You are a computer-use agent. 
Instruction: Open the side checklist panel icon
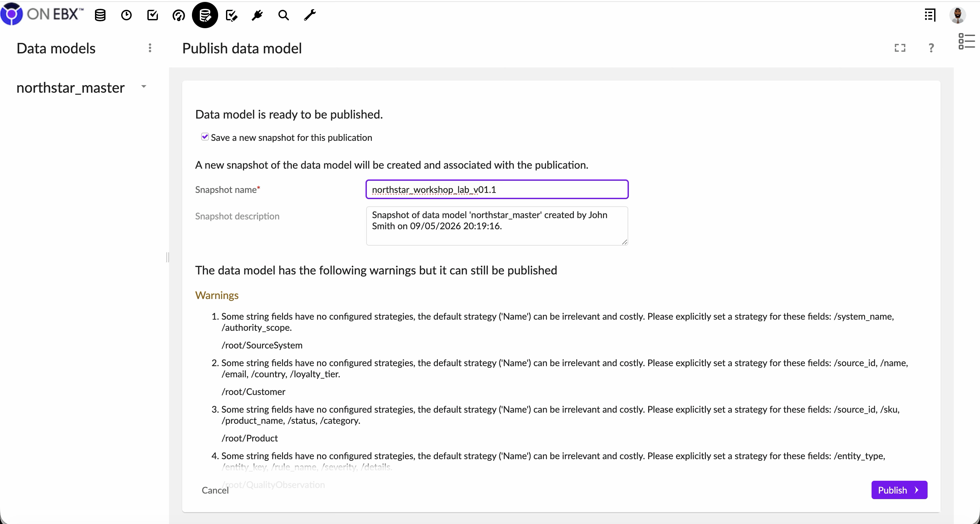click(x=966, y=41)
